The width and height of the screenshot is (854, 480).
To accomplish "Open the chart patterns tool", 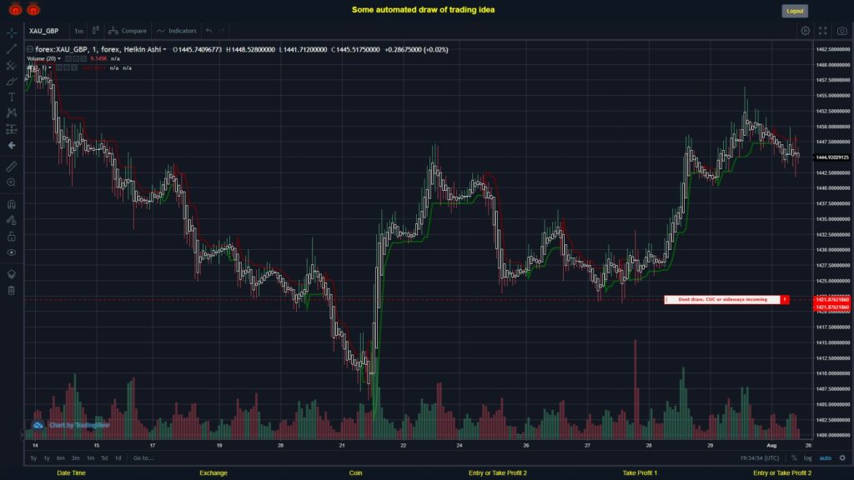I will 12,112.
